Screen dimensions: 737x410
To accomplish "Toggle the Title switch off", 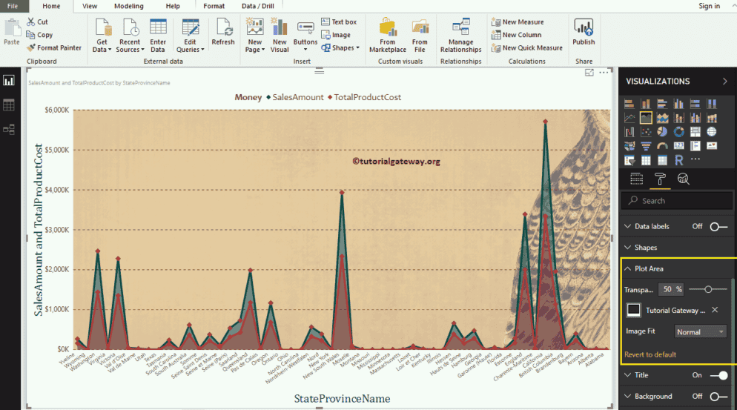I will click(718, 375).
